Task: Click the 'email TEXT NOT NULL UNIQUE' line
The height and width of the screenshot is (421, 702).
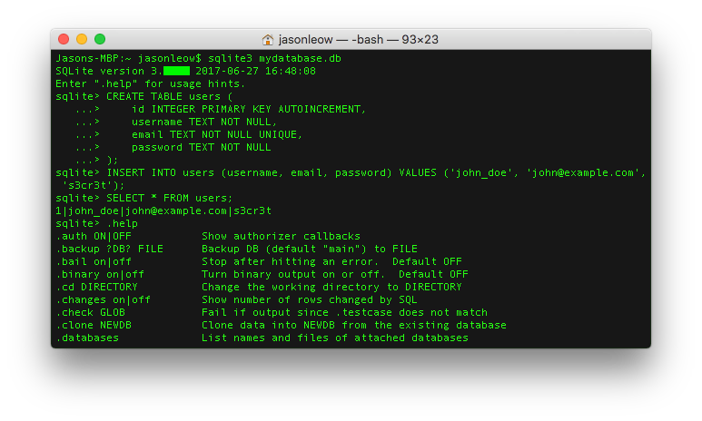Action: tap(217, 134)
